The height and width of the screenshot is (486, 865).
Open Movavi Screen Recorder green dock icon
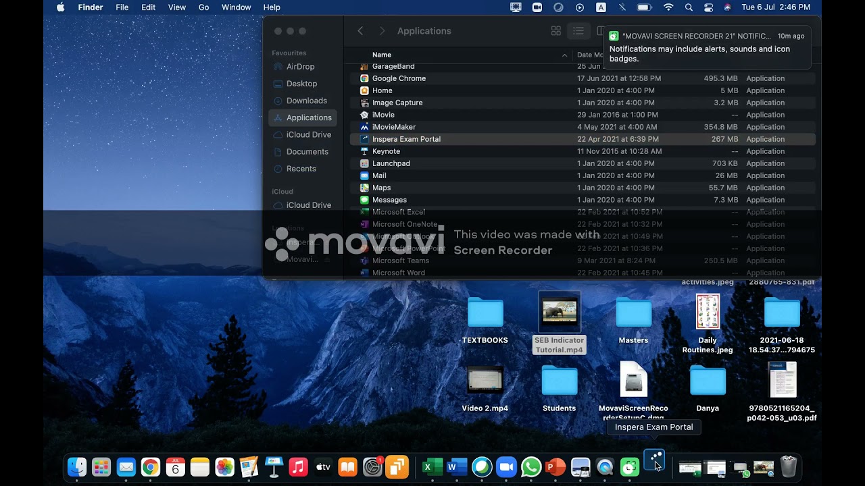pyautogui.click(x=630, y=467)
